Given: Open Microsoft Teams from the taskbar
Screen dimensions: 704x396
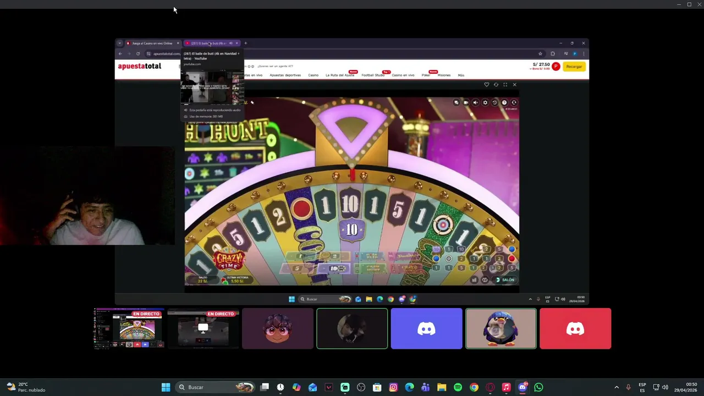Looking at the screenshot, I should click(x=425, y=387).
